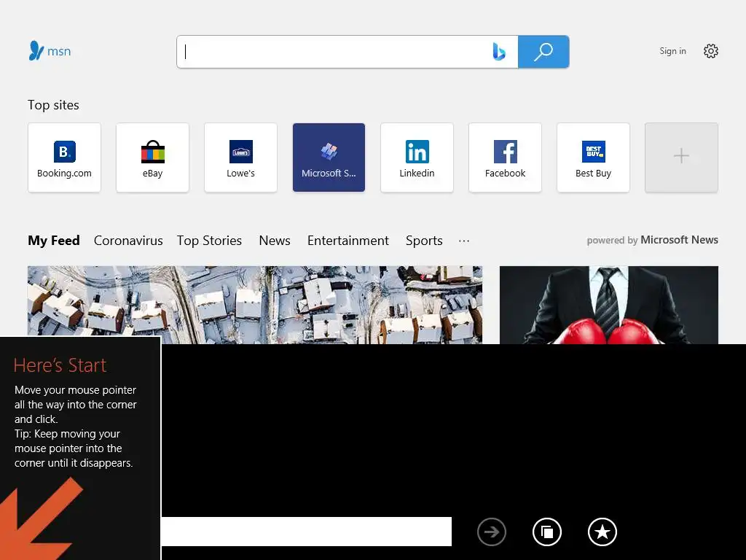Select the My Feed tab
Viewport: 746px width, 560px height.
[x=54, y=241]
